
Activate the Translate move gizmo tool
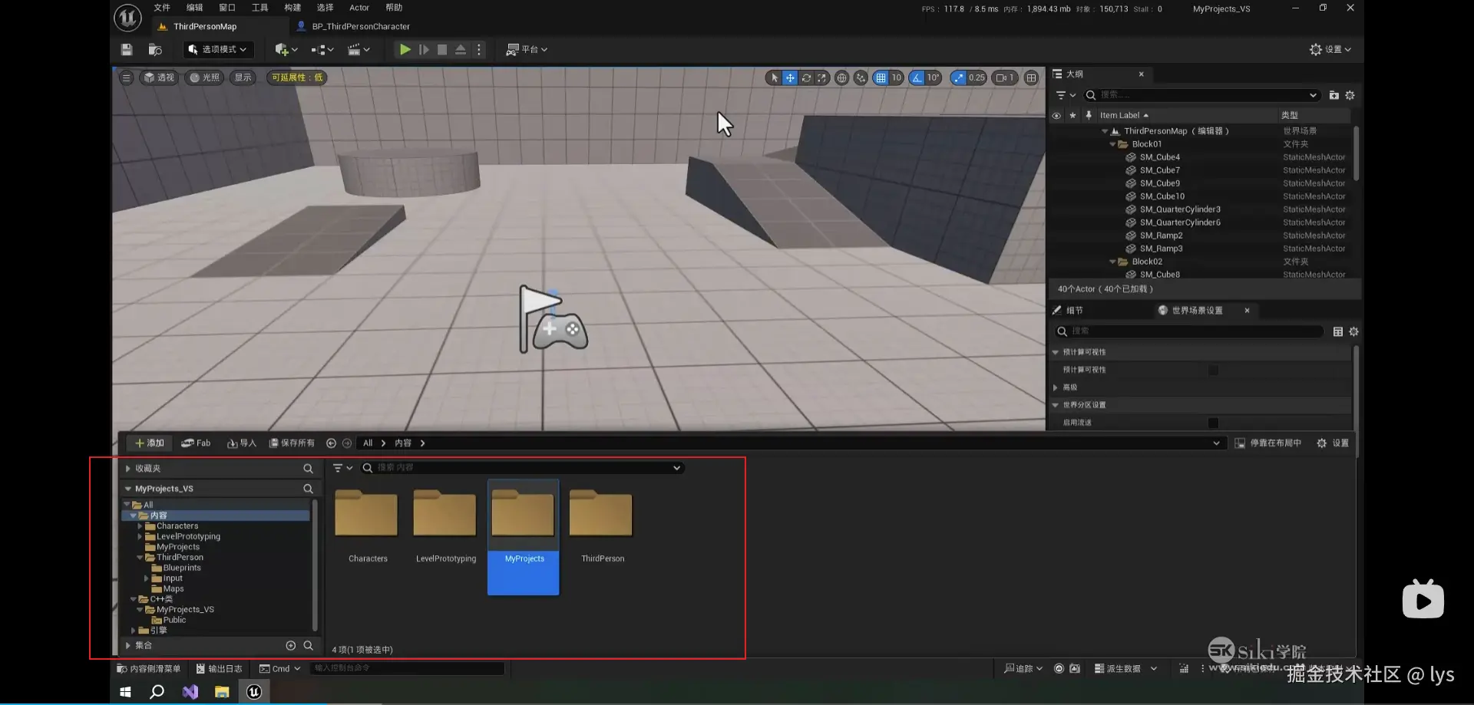(790, 77)
